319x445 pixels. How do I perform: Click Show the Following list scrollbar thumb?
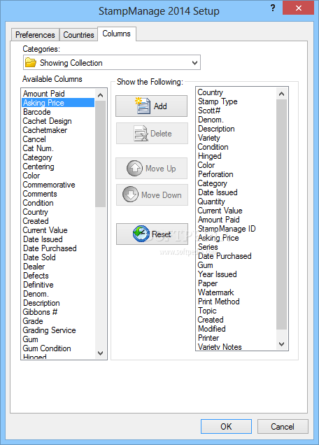[x=281, y=215]
